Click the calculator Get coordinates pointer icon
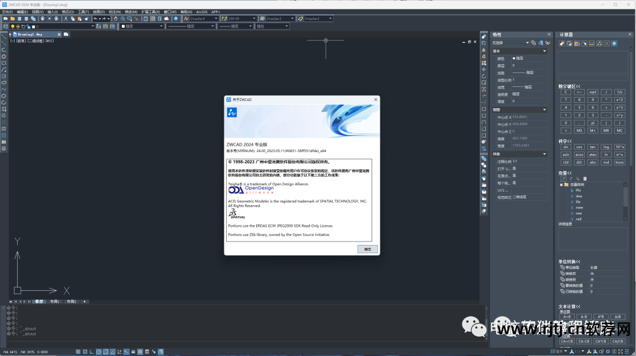Viewport: 636px width, 356px height. point(585,43)
